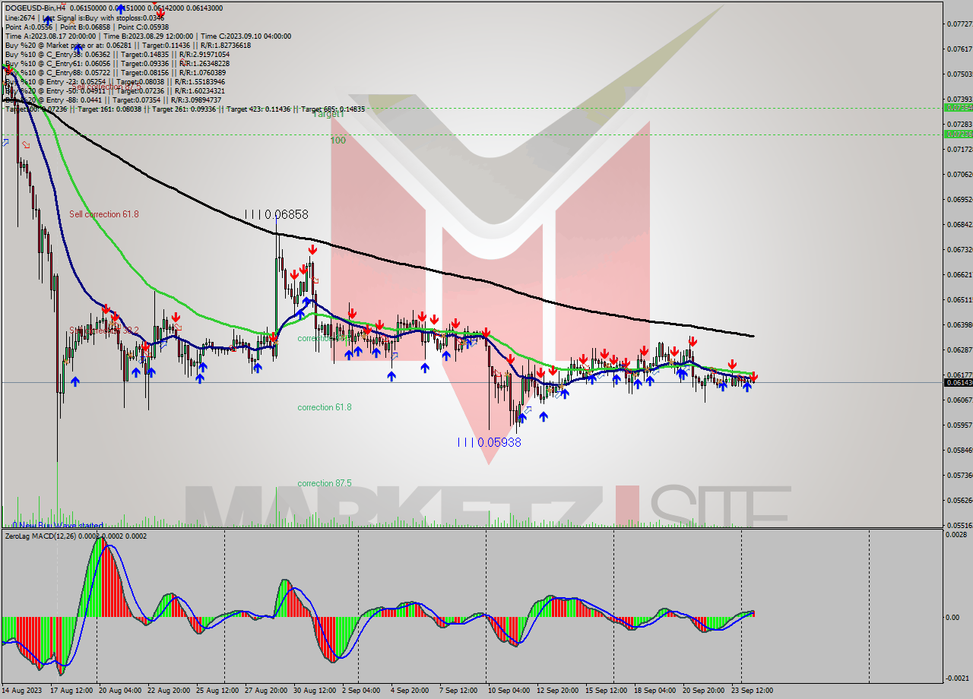Click the 0.07503 price axis label
The height and width of the screenshot is (699, 973).
point(959,74)
